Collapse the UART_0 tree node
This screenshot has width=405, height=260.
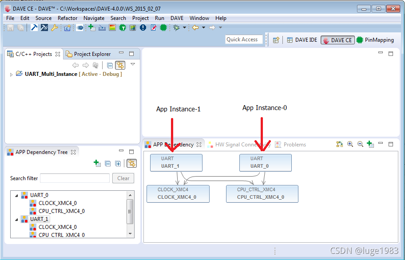pos(16,196)
